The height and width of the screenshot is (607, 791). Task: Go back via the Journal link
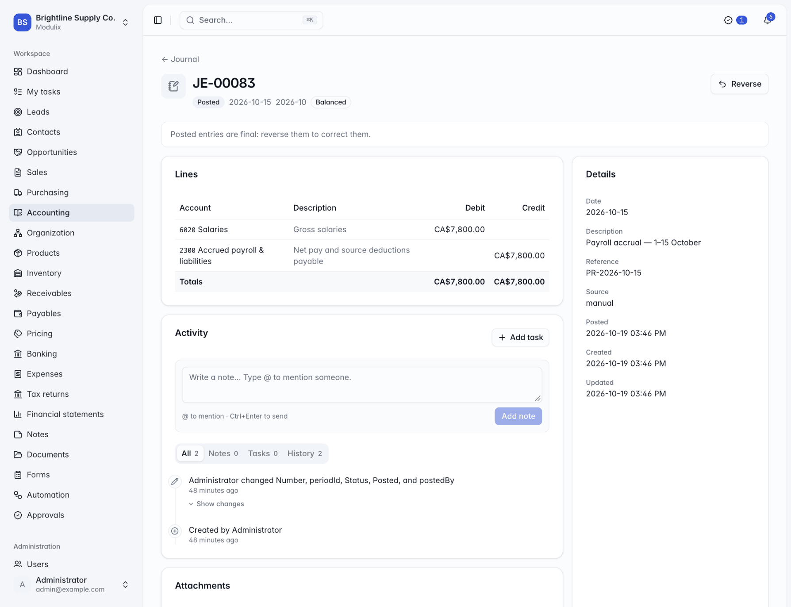coord(180,59)
